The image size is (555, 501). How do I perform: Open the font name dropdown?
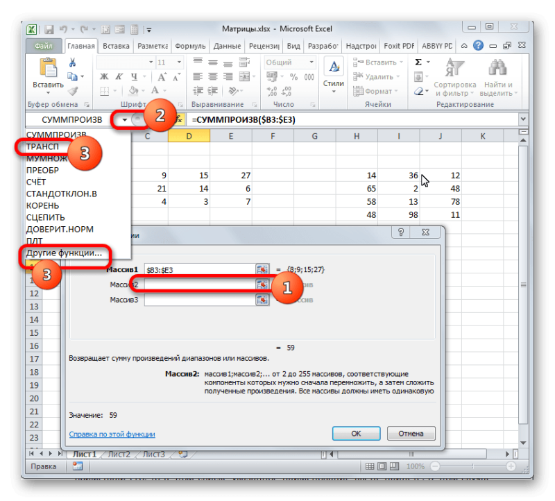point(151,62)
